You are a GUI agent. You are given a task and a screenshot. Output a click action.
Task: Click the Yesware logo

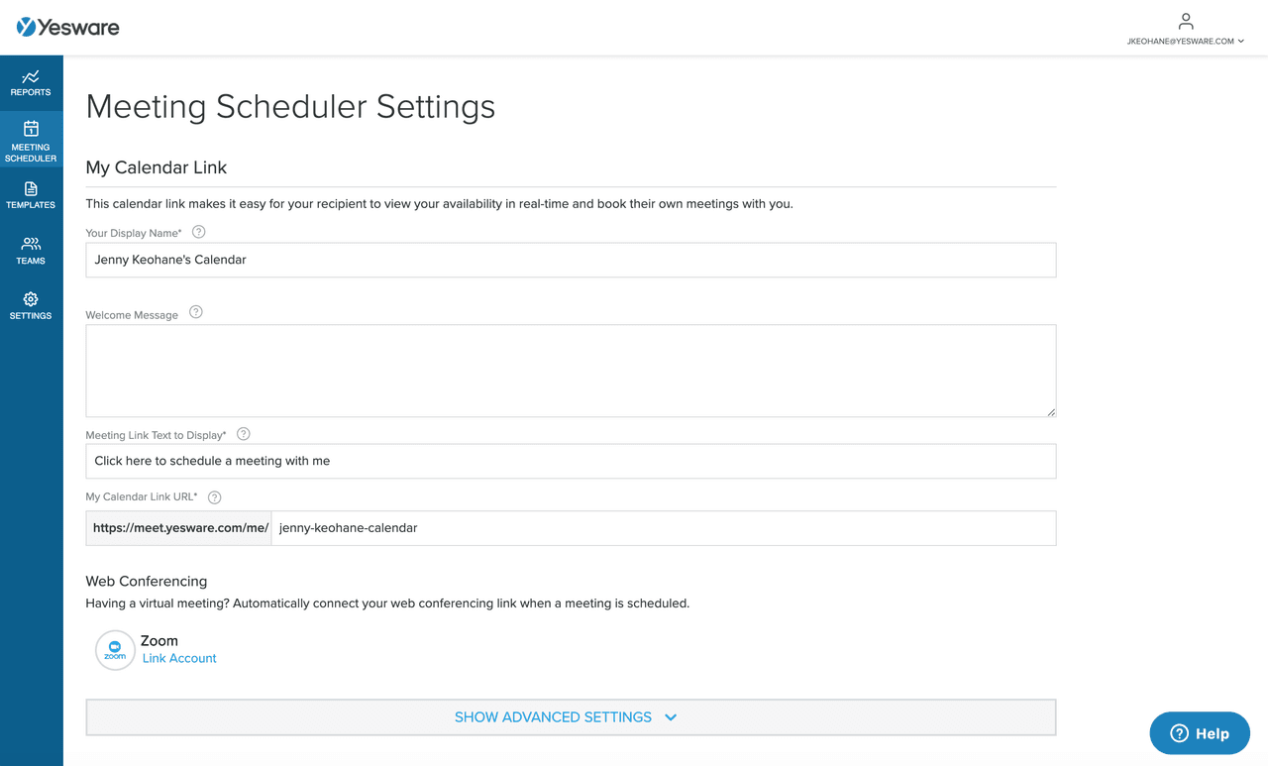click(x=67, y=27)
